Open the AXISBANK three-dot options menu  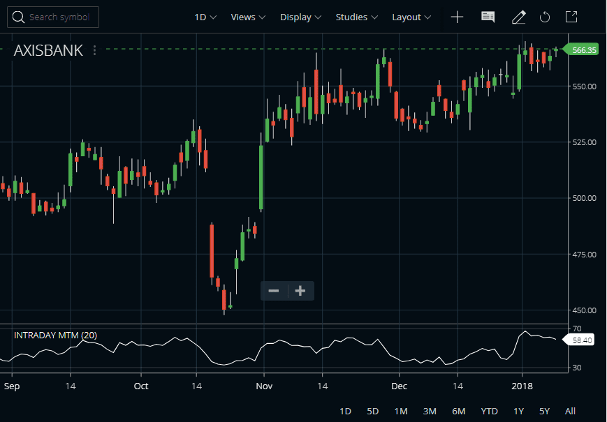94,50
